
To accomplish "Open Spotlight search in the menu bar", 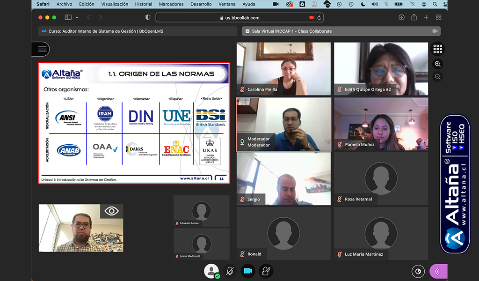I will [435, 4].
